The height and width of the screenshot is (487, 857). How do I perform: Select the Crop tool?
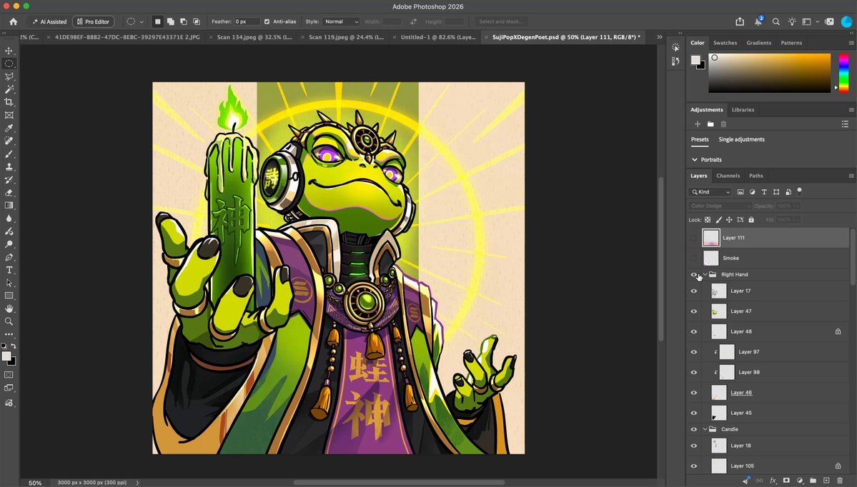click(x=9, y=102)
